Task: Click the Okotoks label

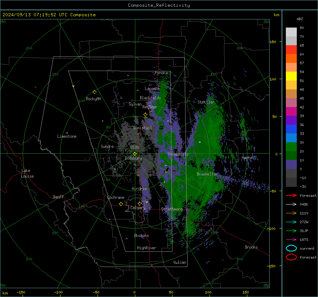Action: click(x=141, y=236)
